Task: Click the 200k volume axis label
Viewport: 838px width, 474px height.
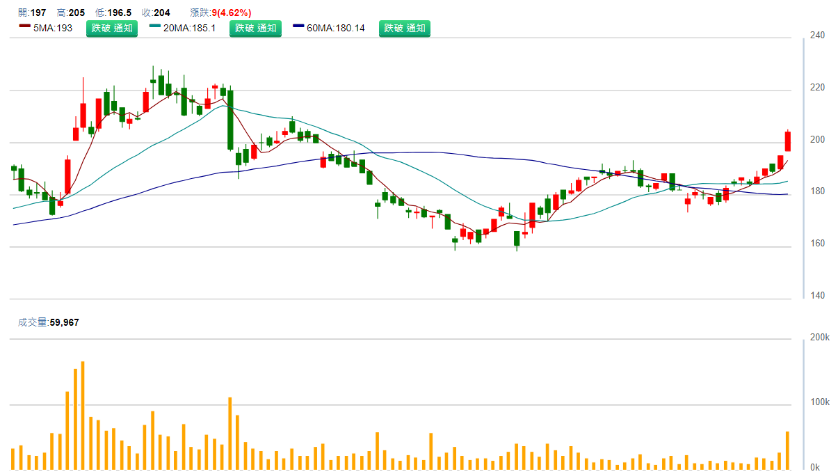Action: 820,338
